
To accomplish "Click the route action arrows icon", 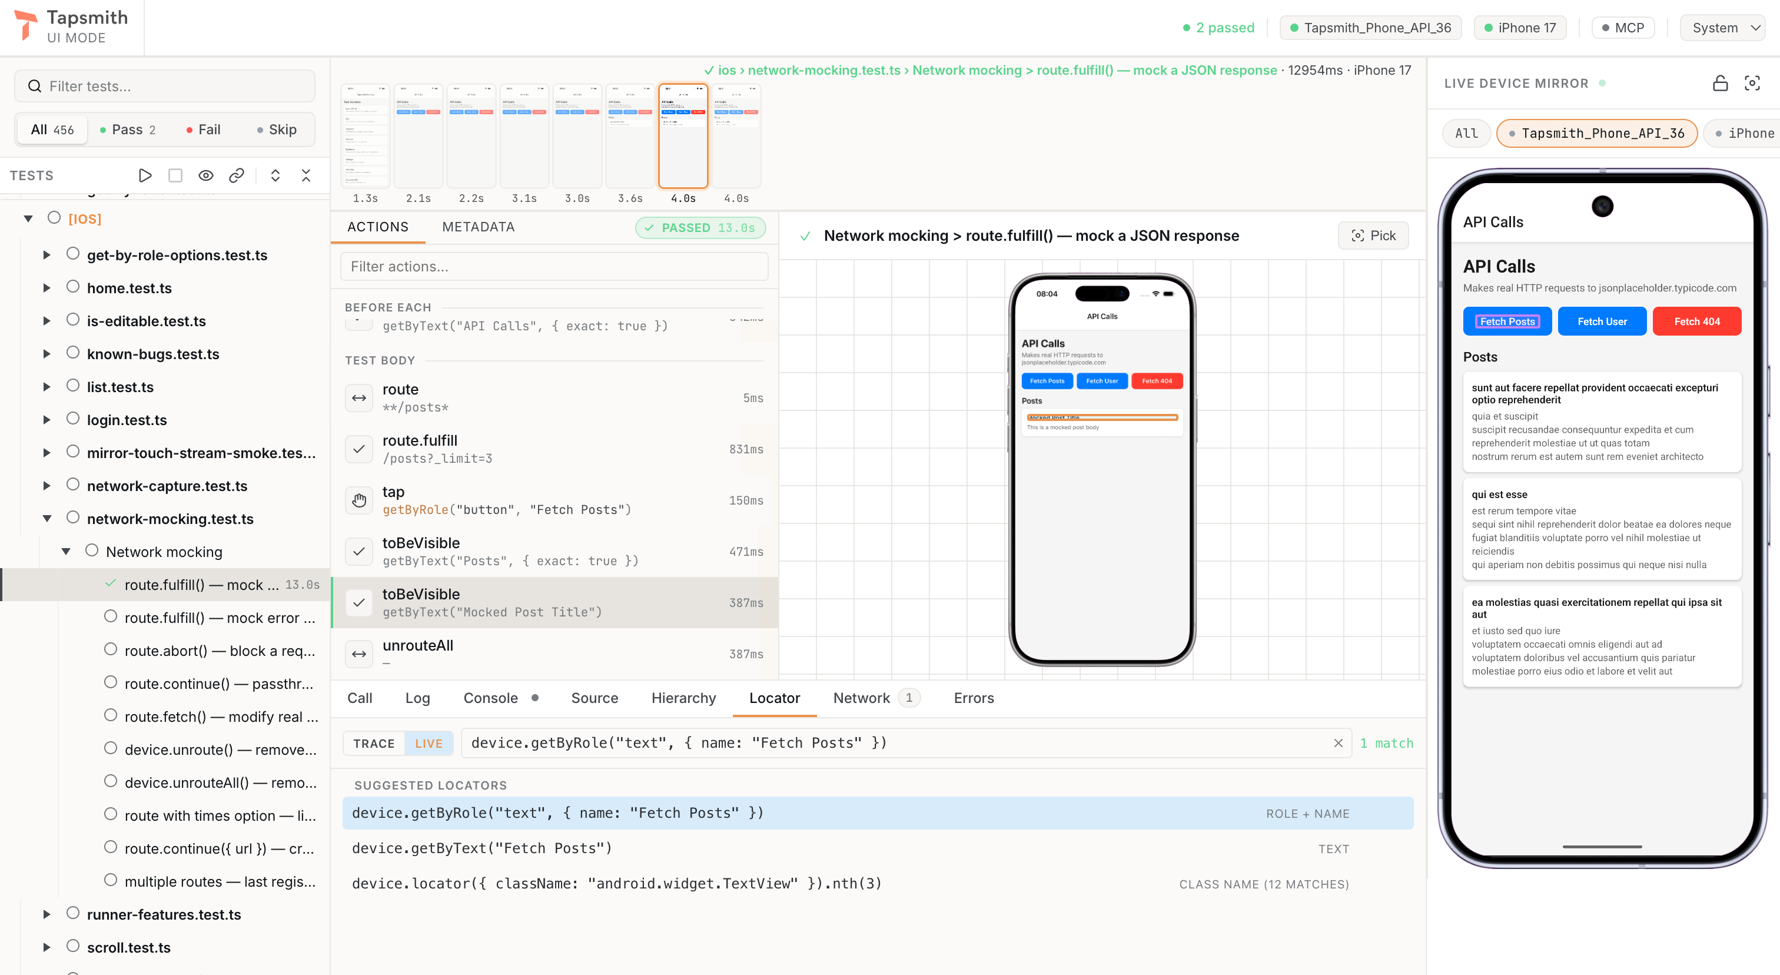I will pyautogui.click(x=358, y=398).
